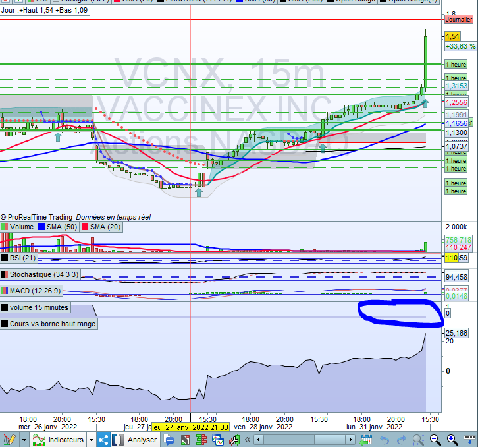The image size is (478, 447).
Task: Open the more options down-arrow icon
Action: 469,438
